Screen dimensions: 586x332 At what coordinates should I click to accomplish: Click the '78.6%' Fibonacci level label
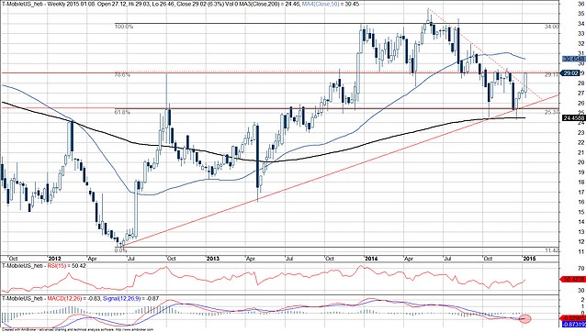[x=122, y=75]
